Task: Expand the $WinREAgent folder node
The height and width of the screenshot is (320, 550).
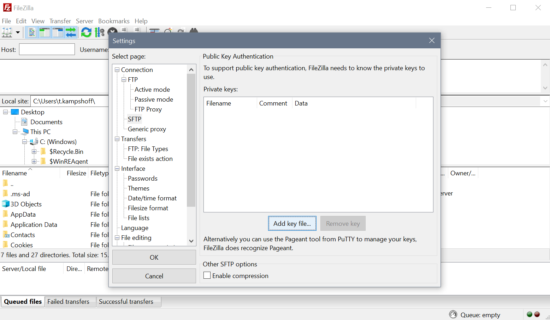Action: [34, 161]
